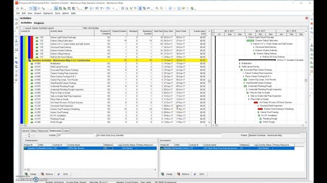Click GoTo under Predecessors
Viewport: 327px width, 183px height.
click(63, 174)
